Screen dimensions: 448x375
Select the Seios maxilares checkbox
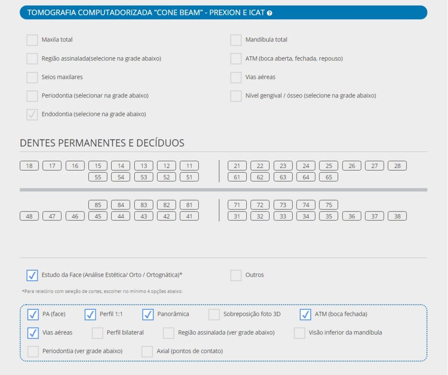click(32, 77)
